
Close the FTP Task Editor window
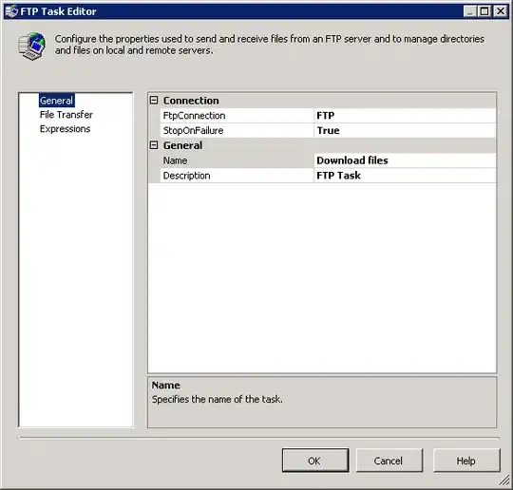tap(501, 11)
